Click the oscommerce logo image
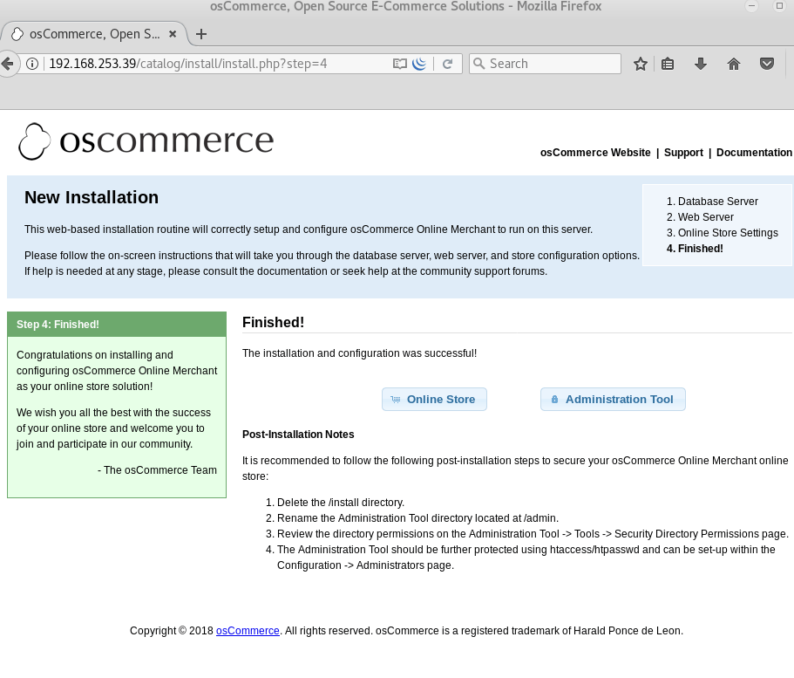Viewport: 794px width, 678px height. pyautogui.click(x=146, y=141)
